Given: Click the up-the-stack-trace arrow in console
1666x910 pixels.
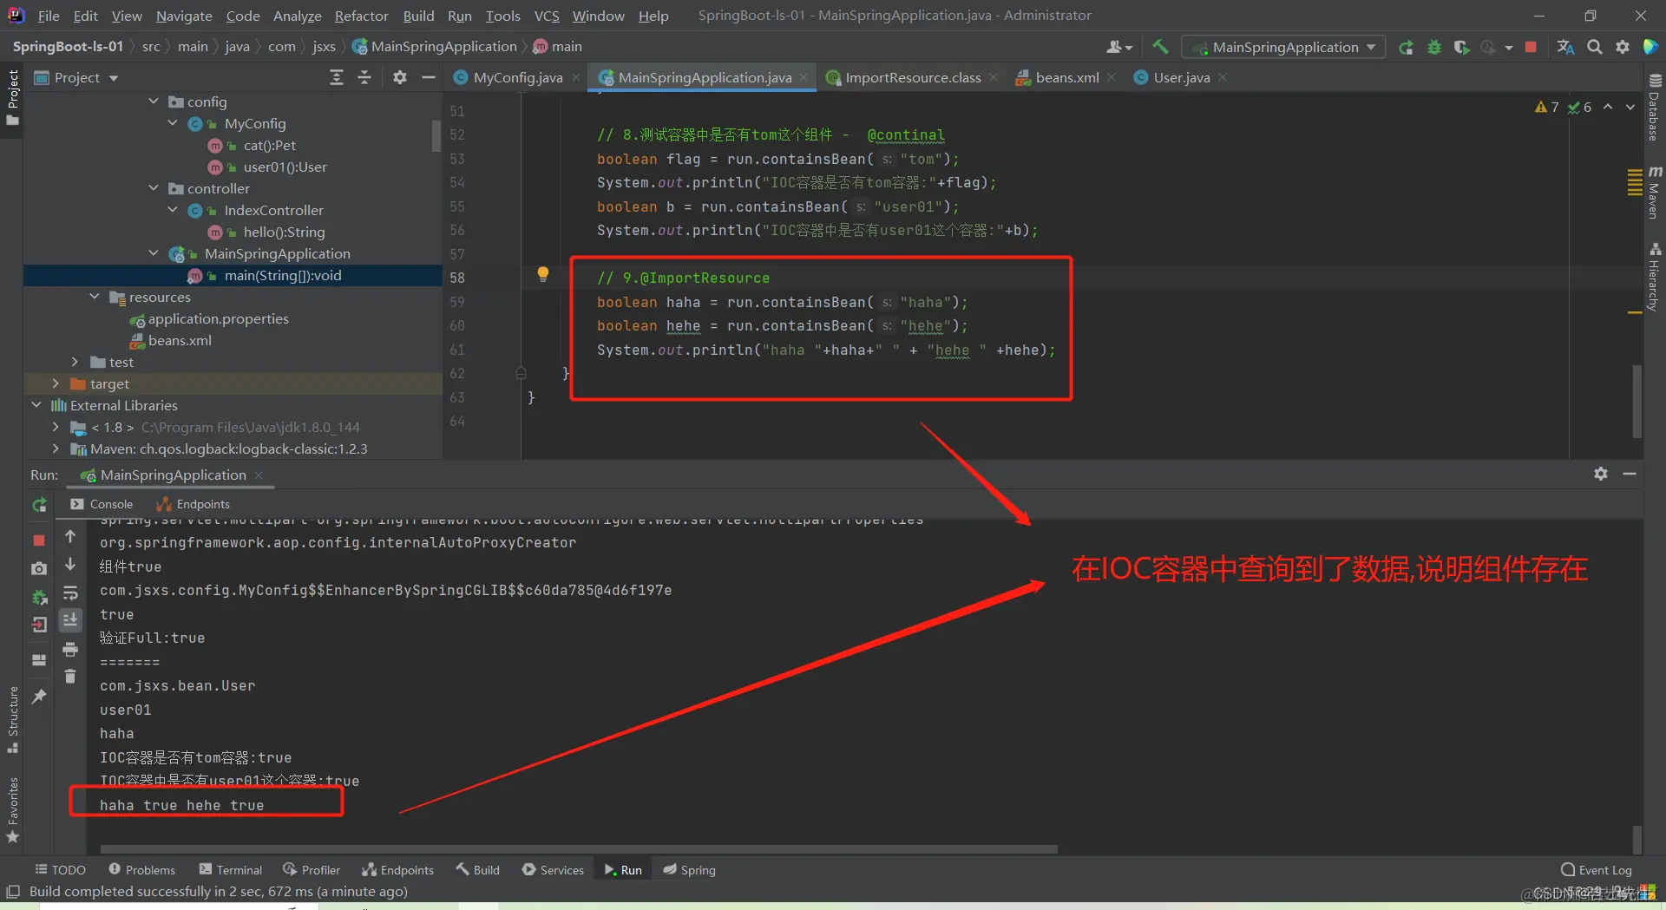Looking at the screenshot, I should pyautogui.click(x=70, y=537).
